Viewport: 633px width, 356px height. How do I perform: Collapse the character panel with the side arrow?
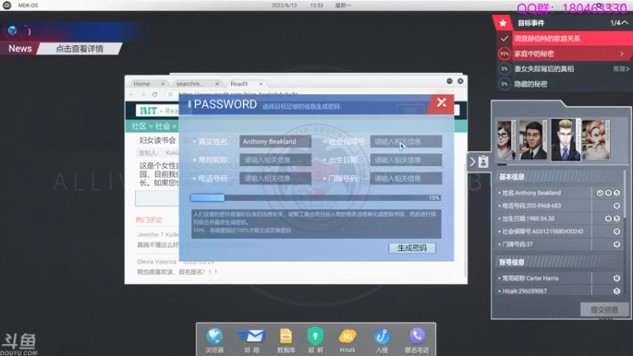click(x=472, y=162)
